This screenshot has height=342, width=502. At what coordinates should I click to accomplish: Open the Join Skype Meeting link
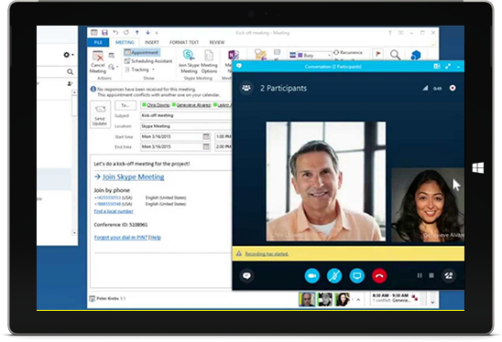tap(133, 176)
